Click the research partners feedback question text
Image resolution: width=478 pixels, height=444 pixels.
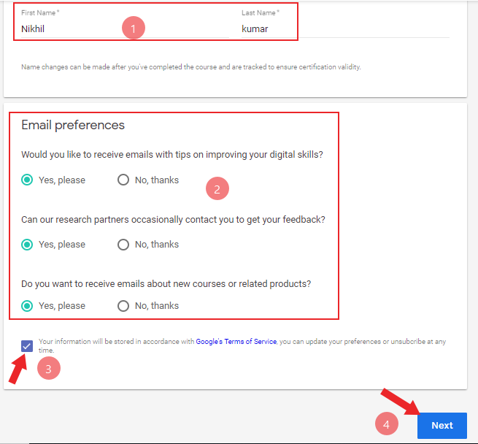coord(173,220)
